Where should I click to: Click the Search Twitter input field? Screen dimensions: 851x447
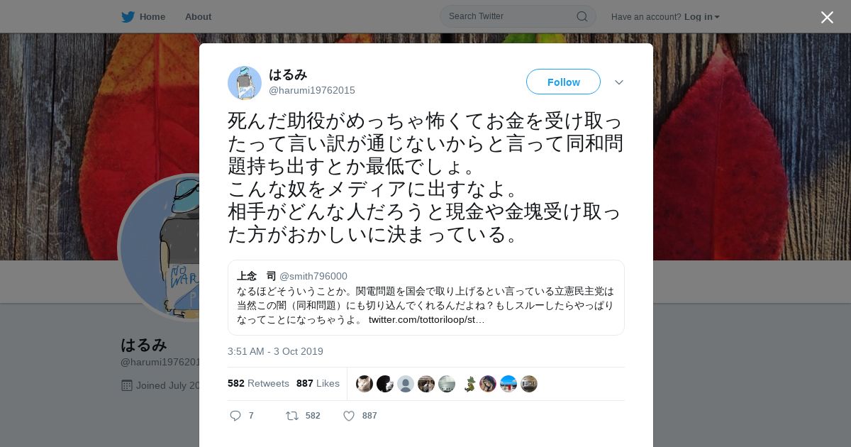pos(509,16)
